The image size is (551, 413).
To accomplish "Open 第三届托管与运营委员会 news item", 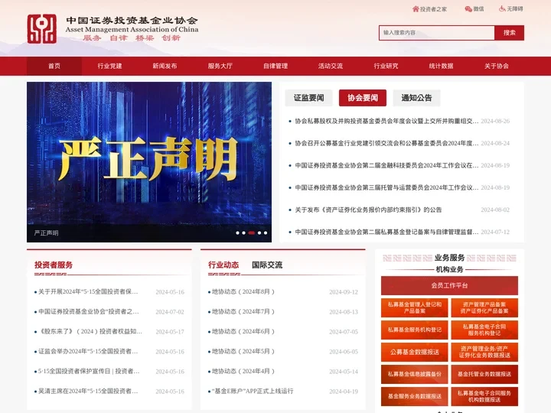I will (386, 187).
